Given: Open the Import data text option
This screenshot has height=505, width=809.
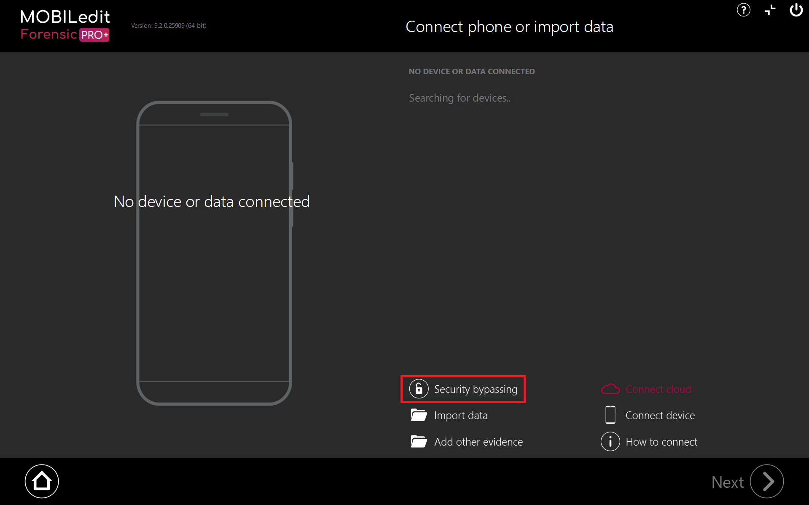Looking at the screenshot, I should [x=461, y=415].
